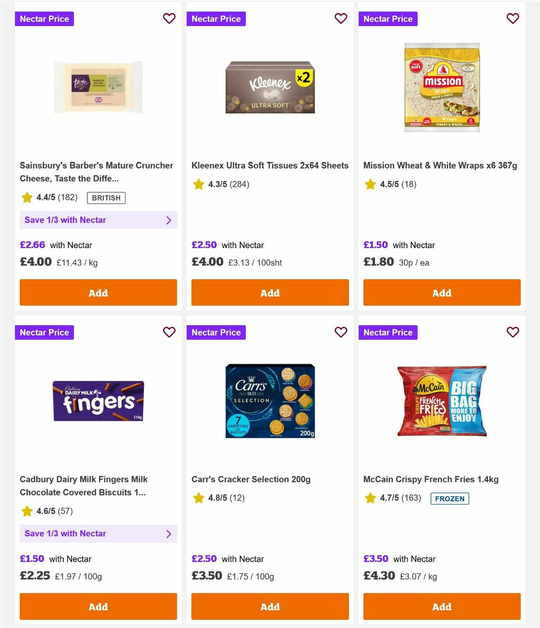Image resolution: width=540 pixels, height=628 pixels.
Task: Open the Kleenex Ultra Soft Tissues product page
Action: [270, 165]
